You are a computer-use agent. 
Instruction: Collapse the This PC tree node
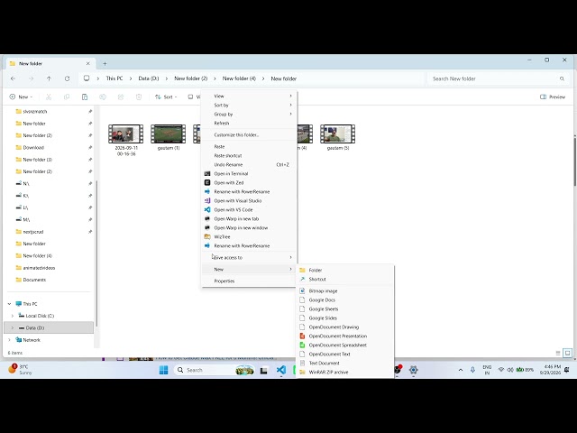(10, 304)
